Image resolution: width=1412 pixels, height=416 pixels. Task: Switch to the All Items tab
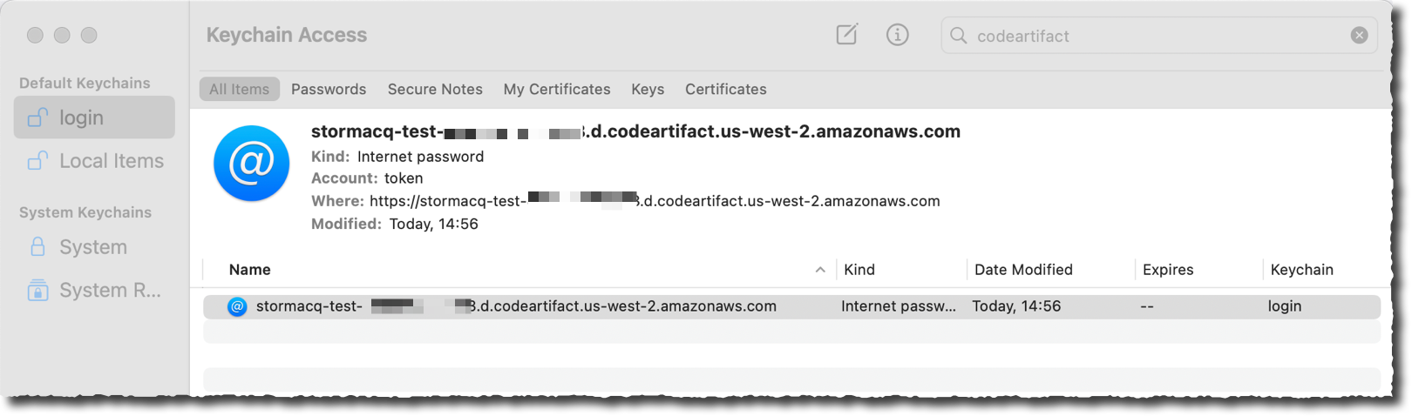[239, 89]
